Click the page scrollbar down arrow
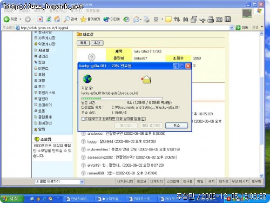This screenshot has width=270, height=203. [x=261, y=175]
